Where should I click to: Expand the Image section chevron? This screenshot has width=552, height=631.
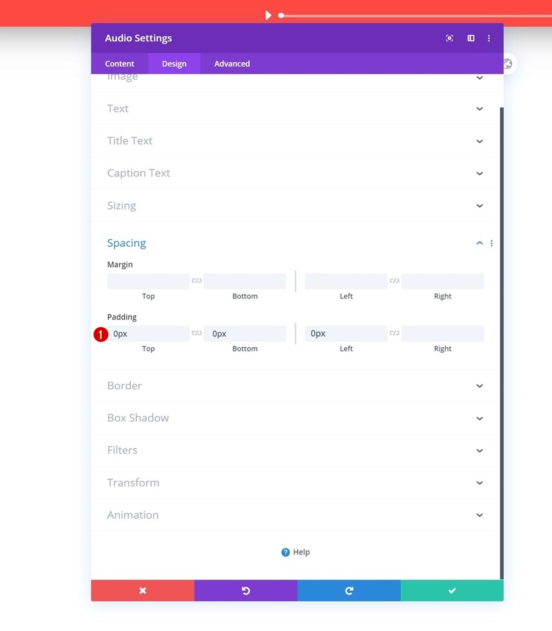point(480,78)
